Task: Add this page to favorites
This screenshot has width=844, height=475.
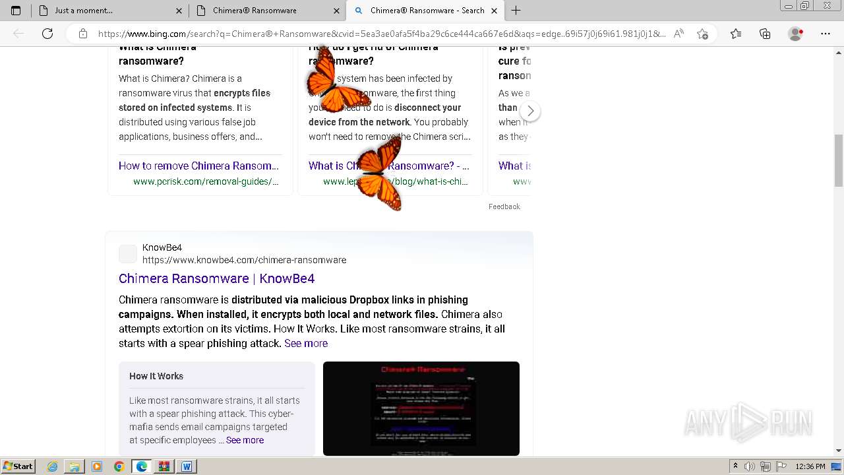Action: point(703,34)
